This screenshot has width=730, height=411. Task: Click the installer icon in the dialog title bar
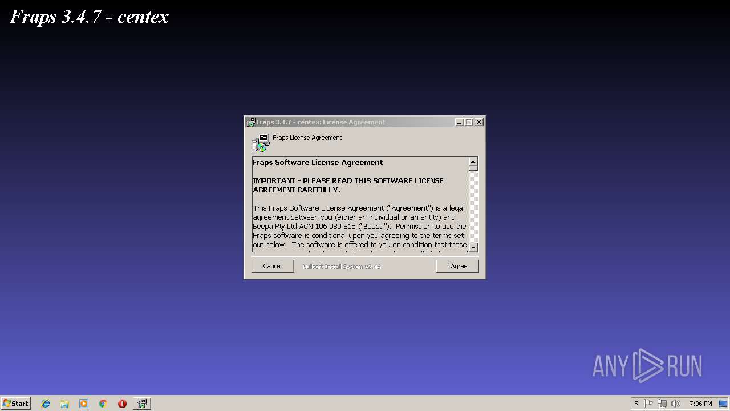(250, 122)
